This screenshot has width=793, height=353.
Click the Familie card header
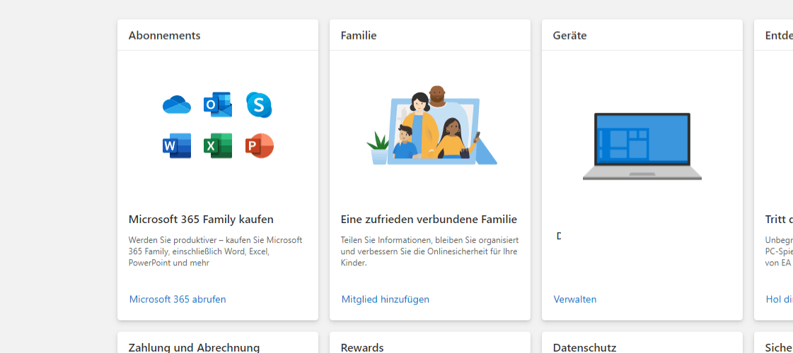359,35
